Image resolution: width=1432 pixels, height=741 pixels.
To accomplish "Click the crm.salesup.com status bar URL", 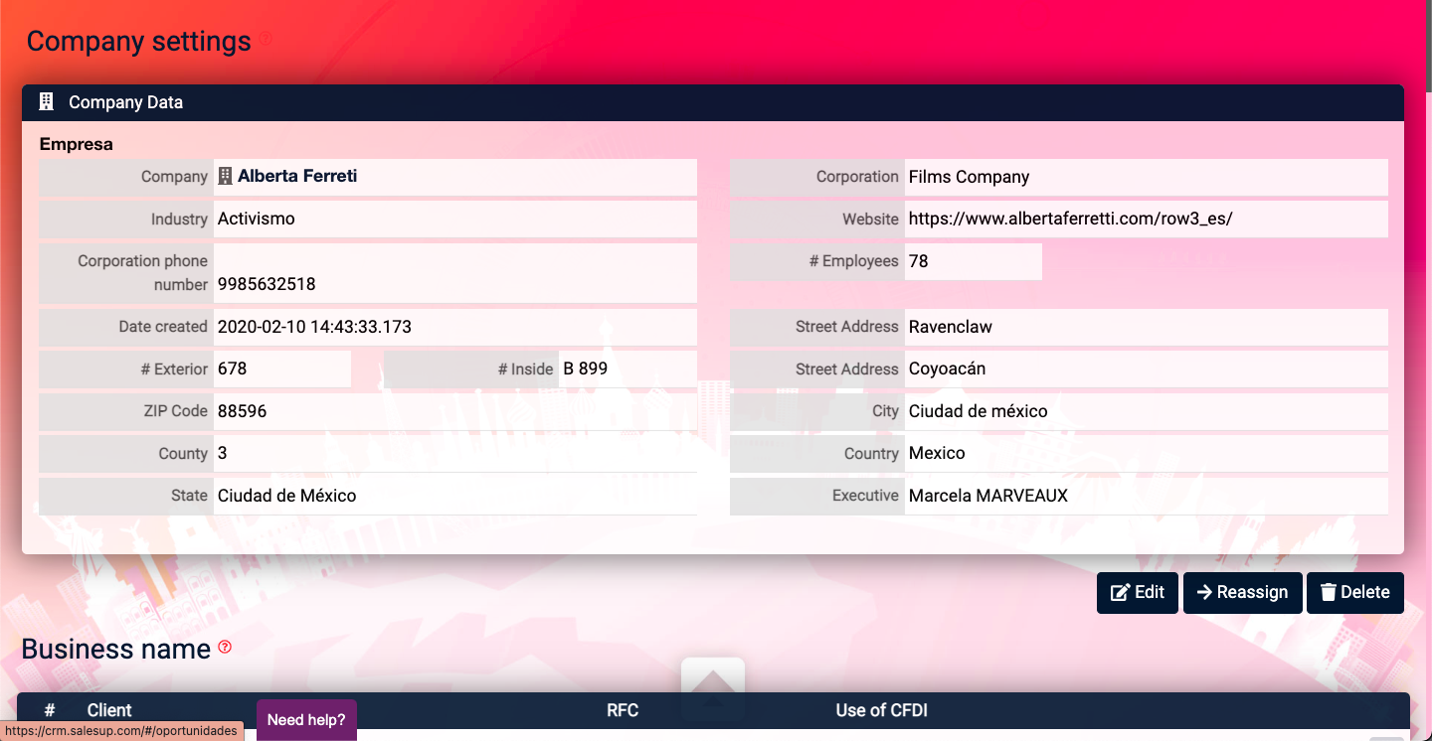I will (x=121, y=731).
